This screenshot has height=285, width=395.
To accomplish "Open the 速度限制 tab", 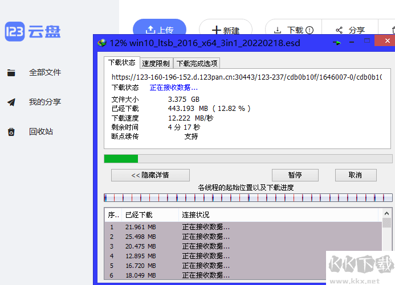I will tap(157, 63).
